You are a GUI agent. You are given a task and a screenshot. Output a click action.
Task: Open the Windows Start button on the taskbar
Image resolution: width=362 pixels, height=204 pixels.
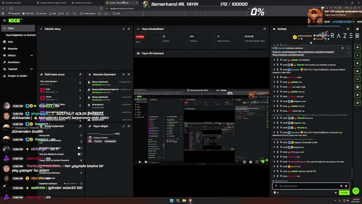[x=172, y=201]
